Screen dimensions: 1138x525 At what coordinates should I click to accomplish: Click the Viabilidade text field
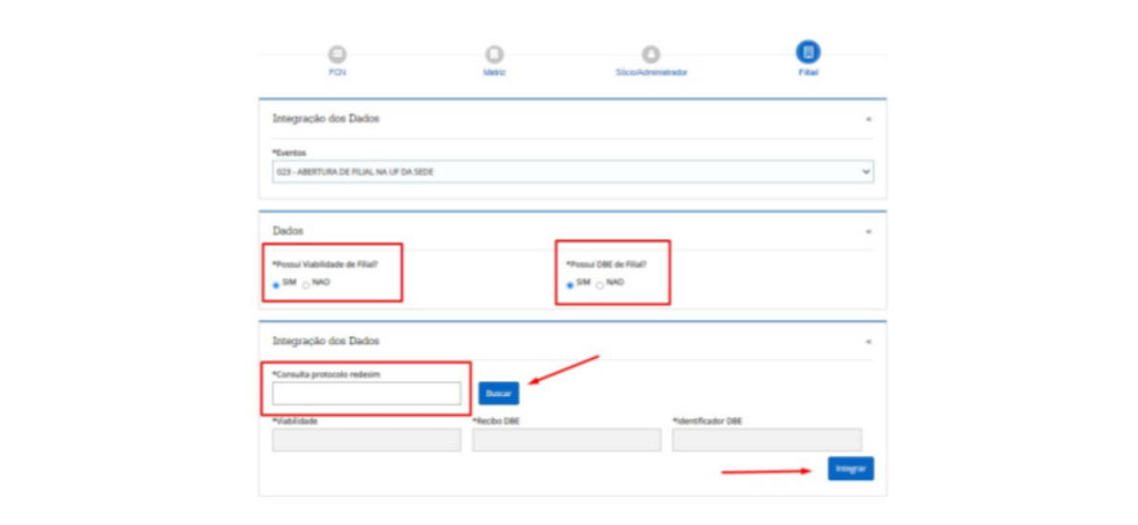[x=366, y=439]
